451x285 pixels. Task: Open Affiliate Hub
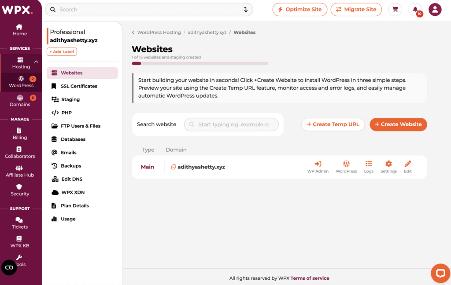click(19, 171)
